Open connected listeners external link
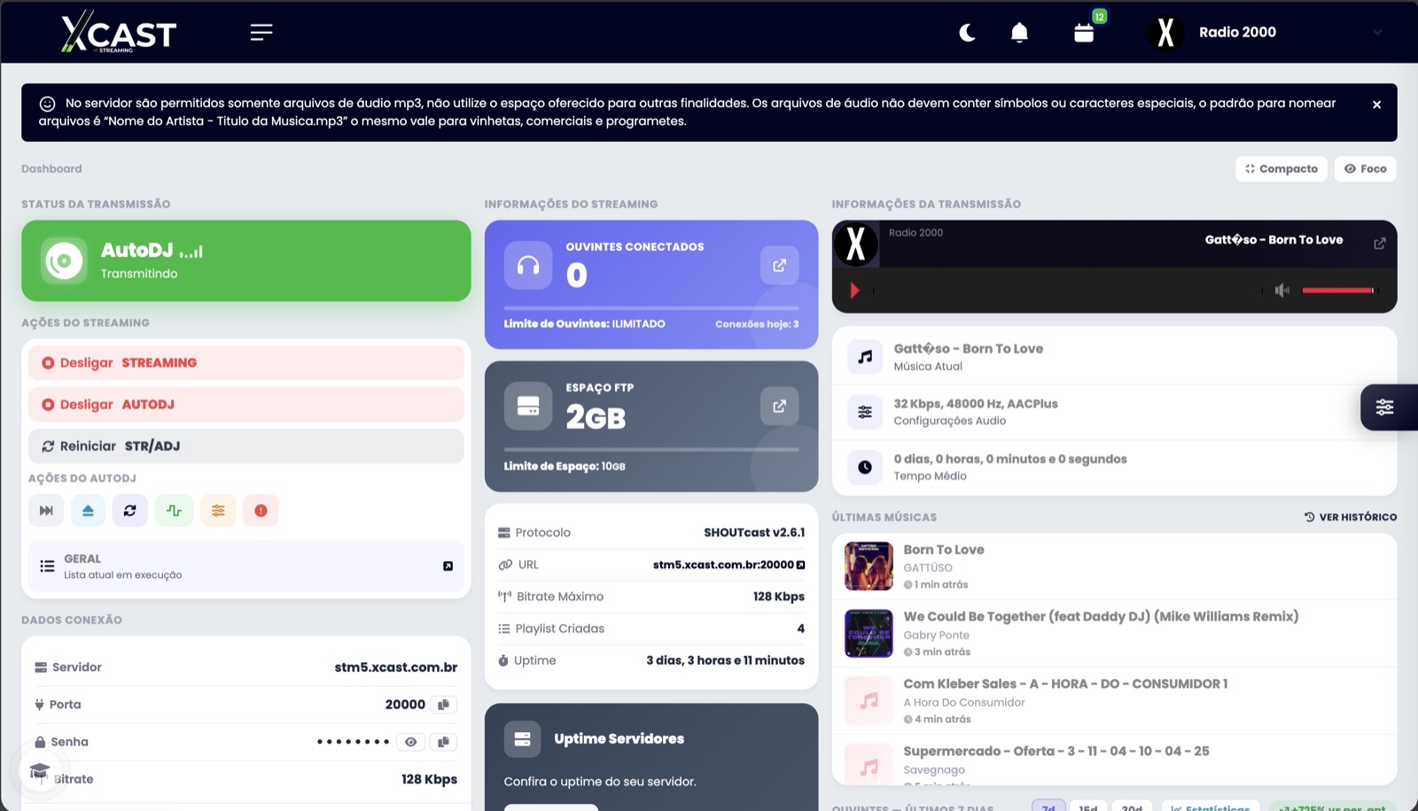 (779, 265)
